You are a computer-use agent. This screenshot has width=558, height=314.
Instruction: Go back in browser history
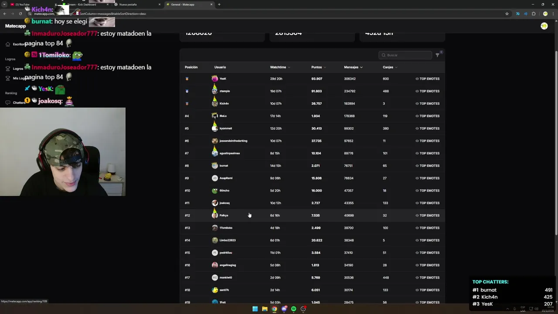[4, 14]
